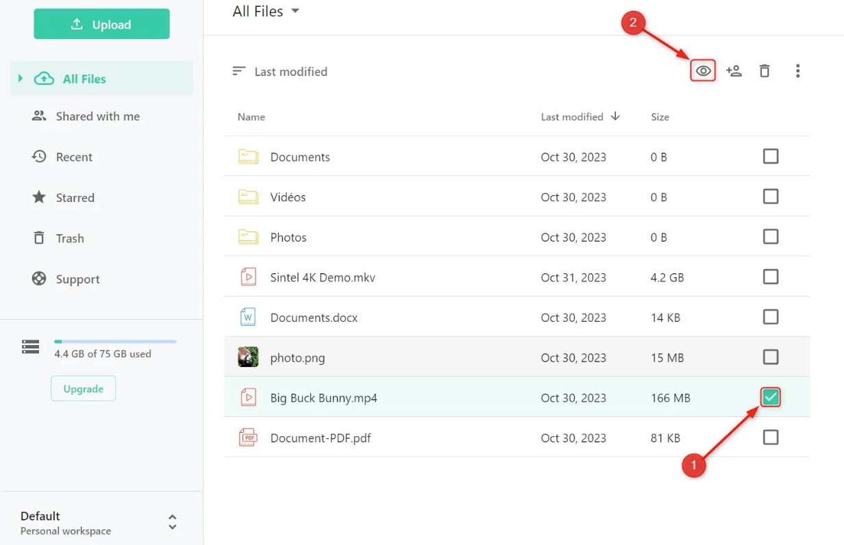Screen dimensions: 844x545
Task: Sort by Size column header
Action: tap(660, 117)
